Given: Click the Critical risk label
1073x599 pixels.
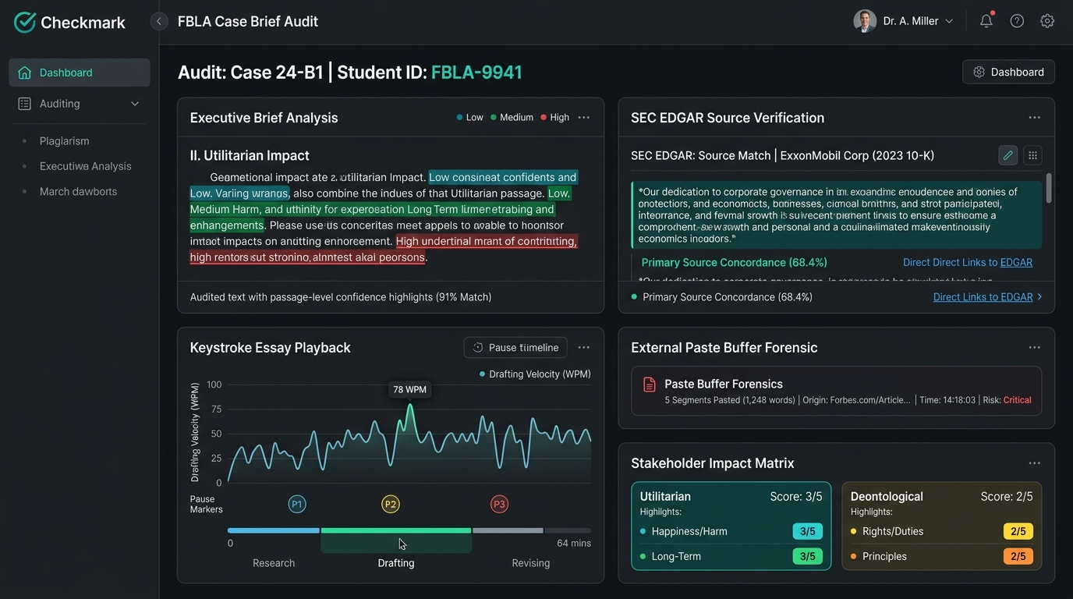Looking at the screenshot, I should (x=1017, y=400).
